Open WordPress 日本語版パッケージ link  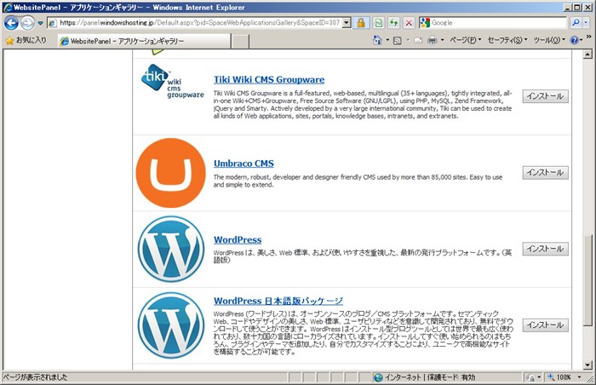[x=278, y=301]
